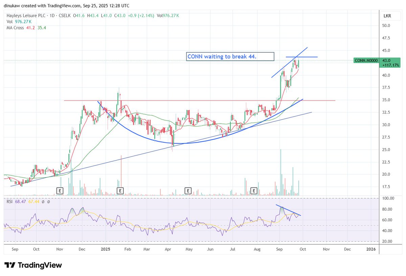The height and width of the screenshot is (276, 406).
Task: Open the Hayleys Leisure PLC symbol menu
Action: 26,16
